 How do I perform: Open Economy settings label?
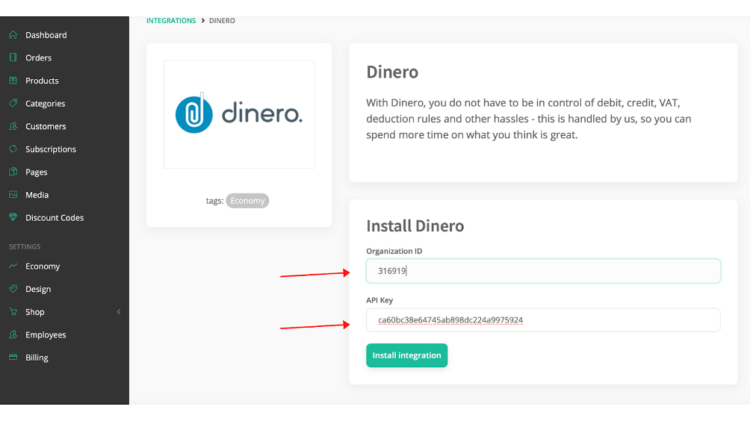click(x=43, y=266)
